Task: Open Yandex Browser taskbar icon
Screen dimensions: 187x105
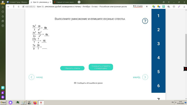Action: coord(41,102)
